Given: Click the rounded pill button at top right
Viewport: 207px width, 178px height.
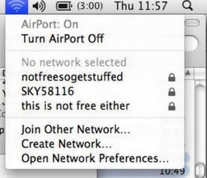Looking at the screenshot, I should click(x=192, y=23).
